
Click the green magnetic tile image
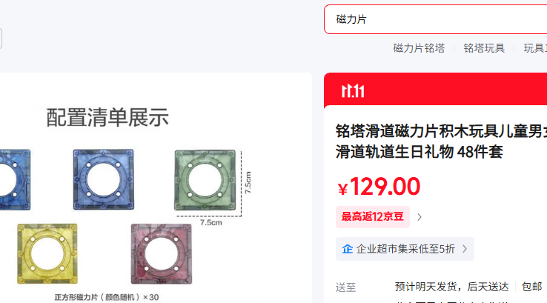pyautogui.click(x=205, y=180)
